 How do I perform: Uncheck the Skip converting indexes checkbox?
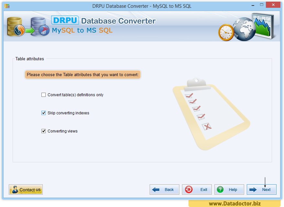[x=43, y=113]
